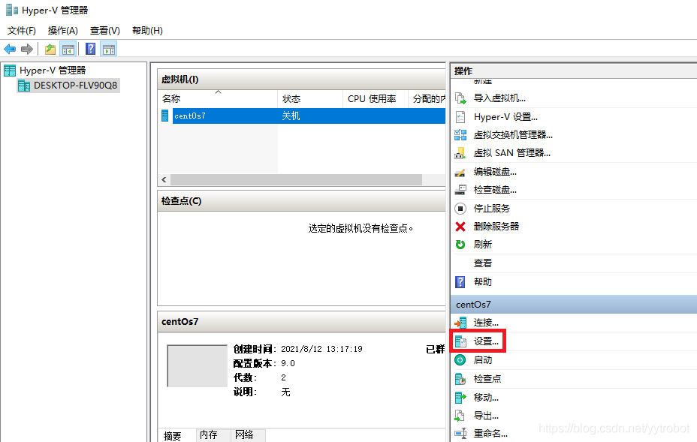The image size is (697, 442).
Task: Switch to the 内存 tab
Action: (209, 435)
